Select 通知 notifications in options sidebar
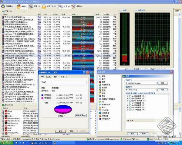Screen dimensions: 182x145 click(x=102, y=96)
